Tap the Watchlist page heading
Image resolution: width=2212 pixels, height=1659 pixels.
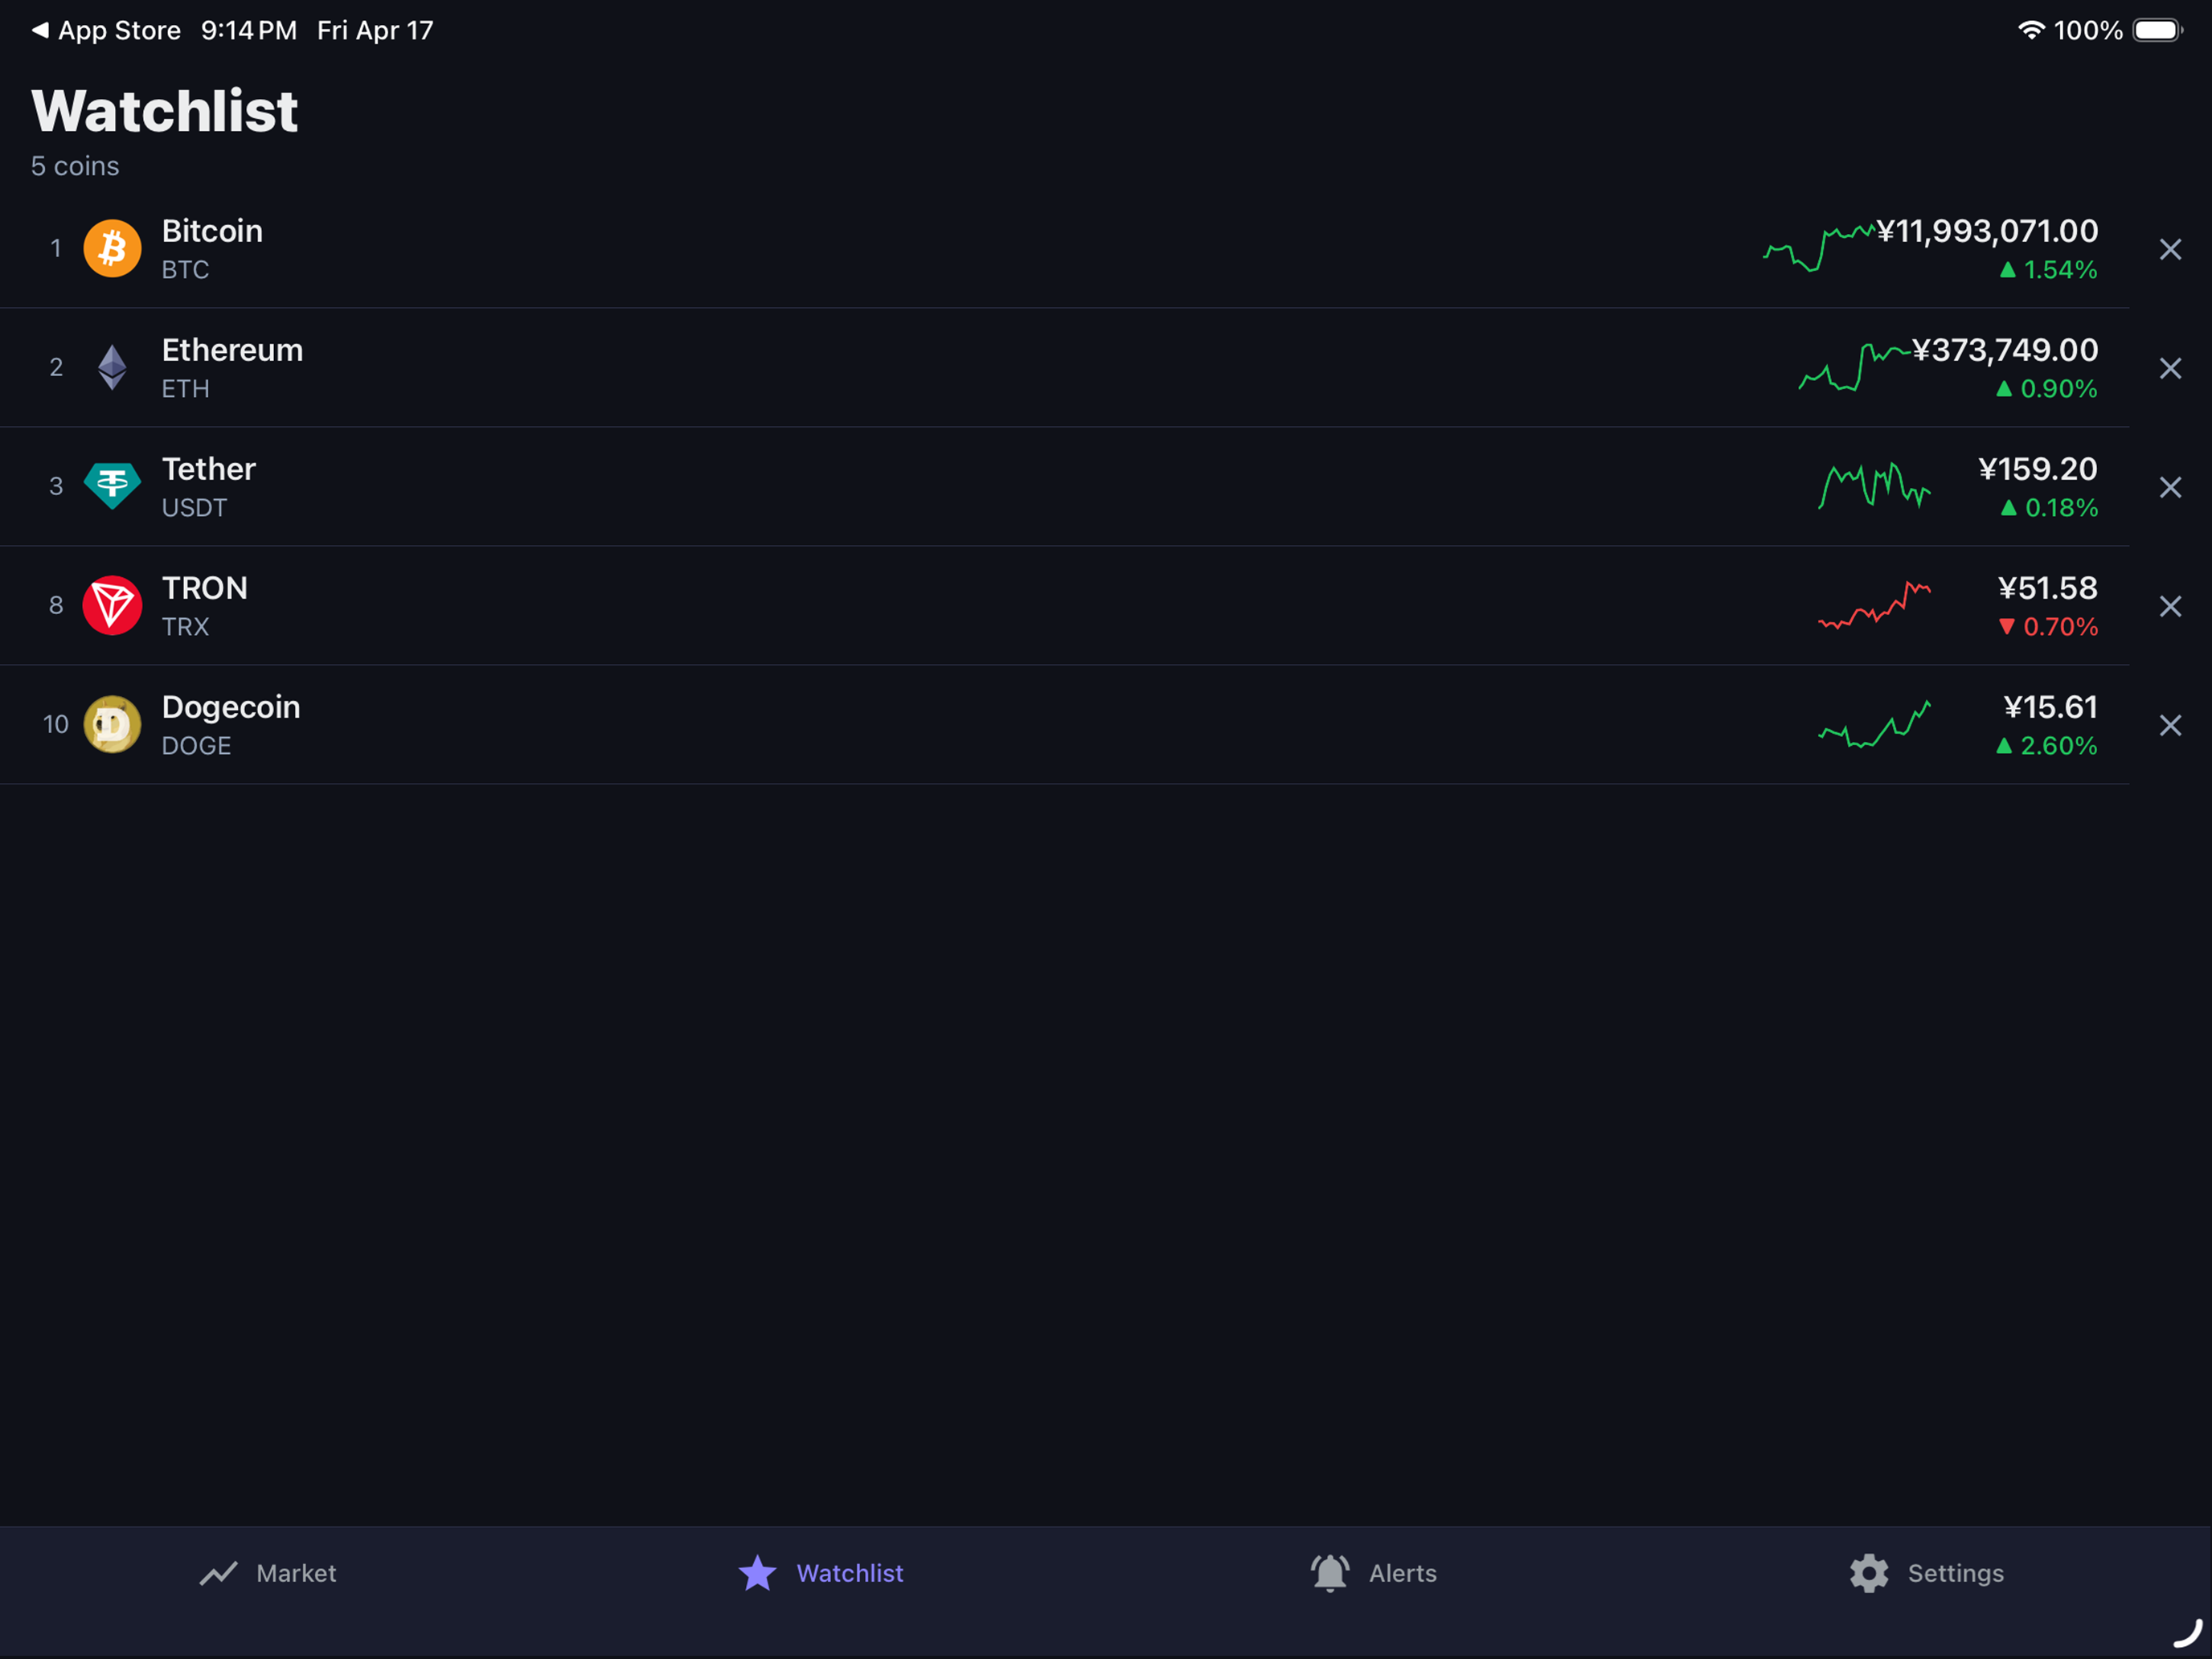click(165, 110)
